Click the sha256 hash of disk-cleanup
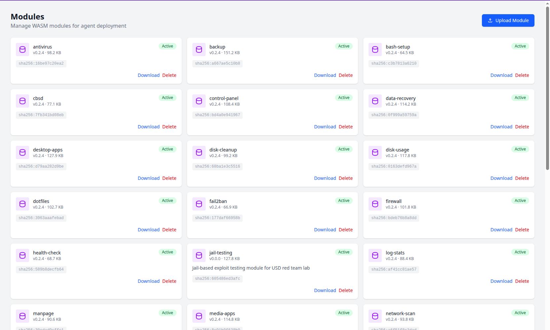550x330 pixels. 217,166
